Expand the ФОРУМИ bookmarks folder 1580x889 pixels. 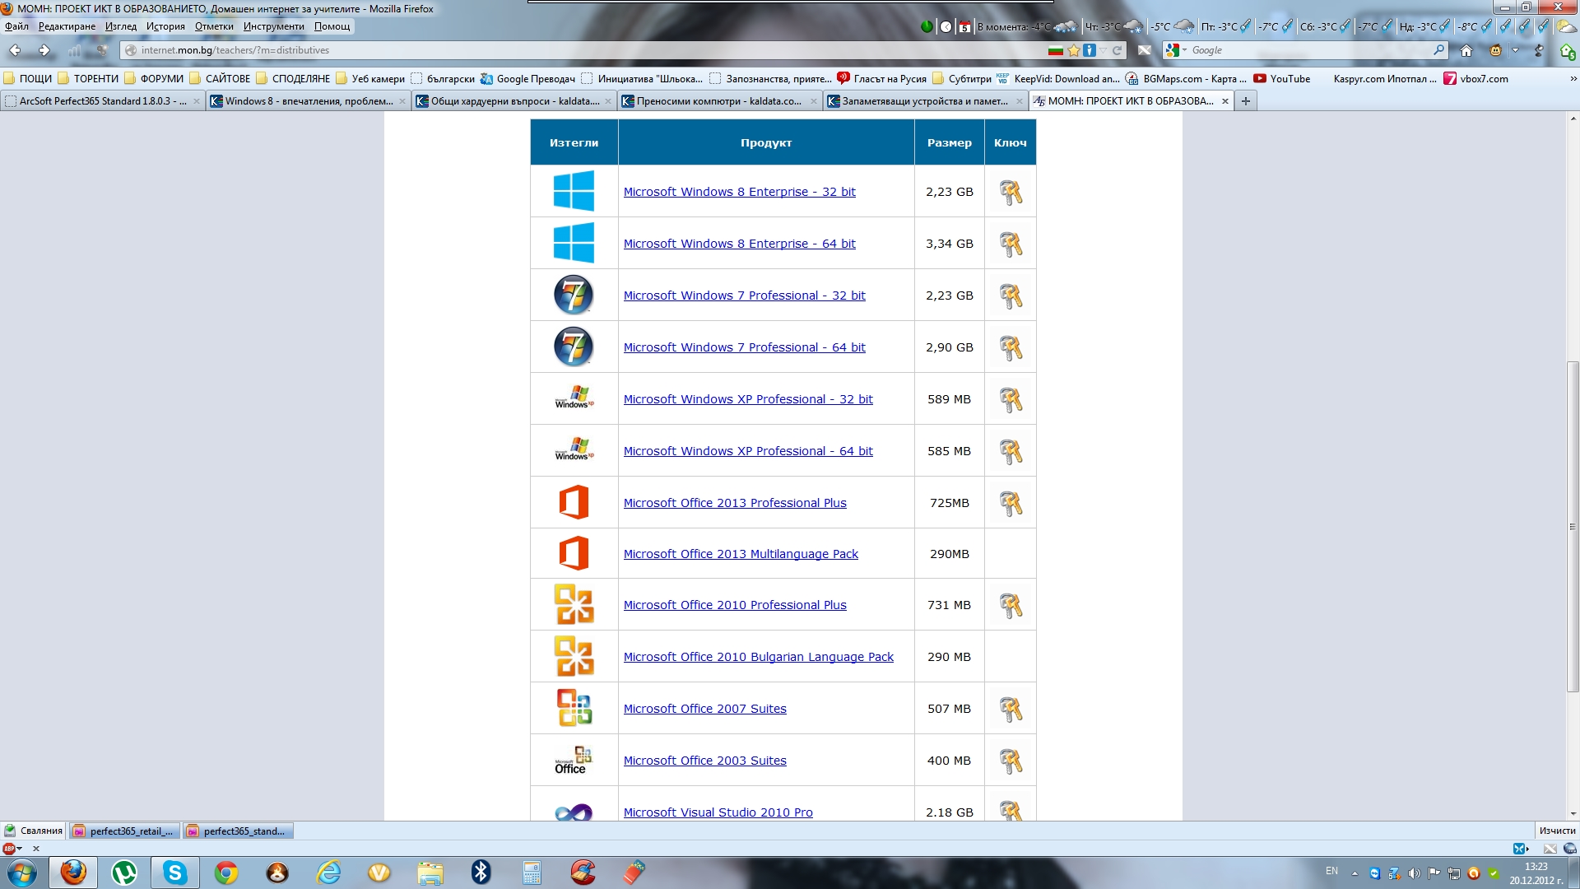coord(154,79)
